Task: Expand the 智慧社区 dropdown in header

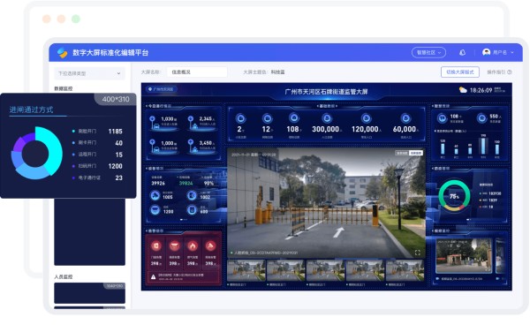Action: pos(428,53)
